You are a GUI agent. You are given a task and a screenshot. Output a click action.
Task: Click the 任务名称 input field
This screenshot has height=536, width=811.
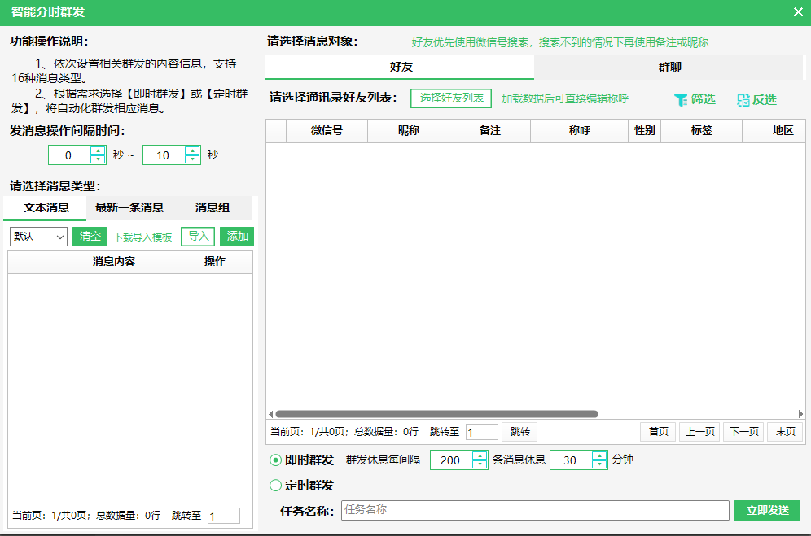pyautogui.click(x=534, y=510)
